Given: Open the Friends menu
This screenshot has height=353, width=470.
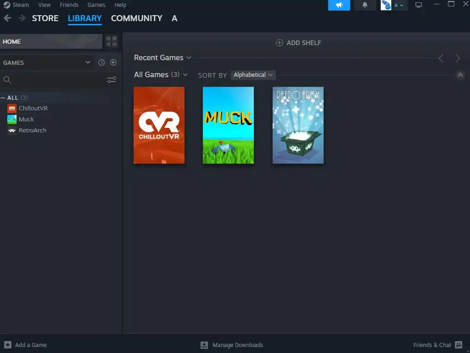Looking at the screenshot, I should click(69, 5).
